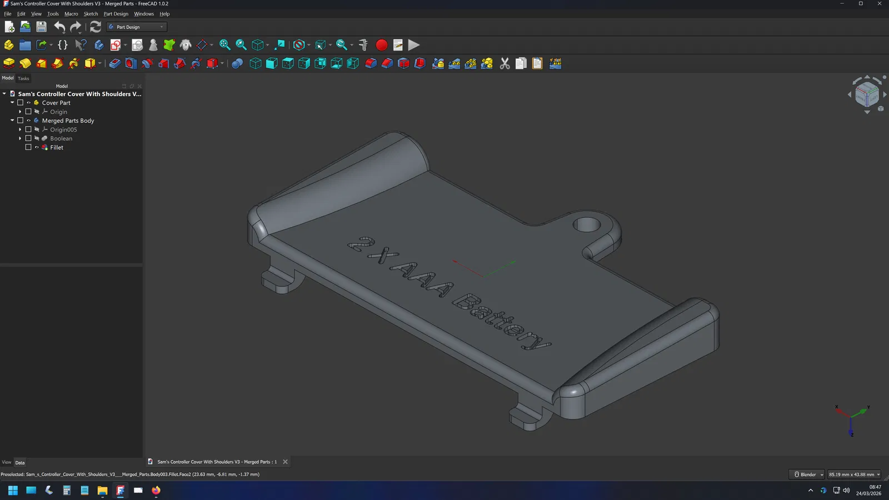Select the Fillet item in the model tree

(x=57, y=147)
